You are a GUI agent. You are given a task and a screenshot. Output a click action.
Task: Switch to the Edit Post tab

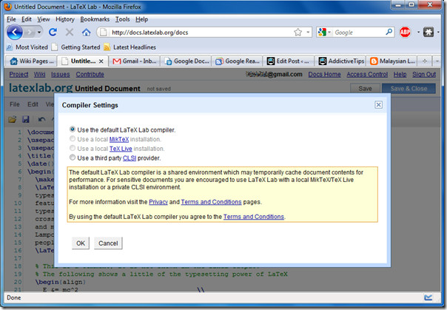(289, 61)
